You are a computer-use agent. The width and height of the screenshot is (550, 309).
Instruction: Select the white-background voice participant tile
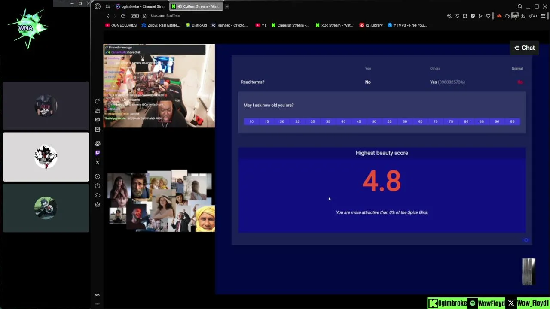tap(46, 157)
